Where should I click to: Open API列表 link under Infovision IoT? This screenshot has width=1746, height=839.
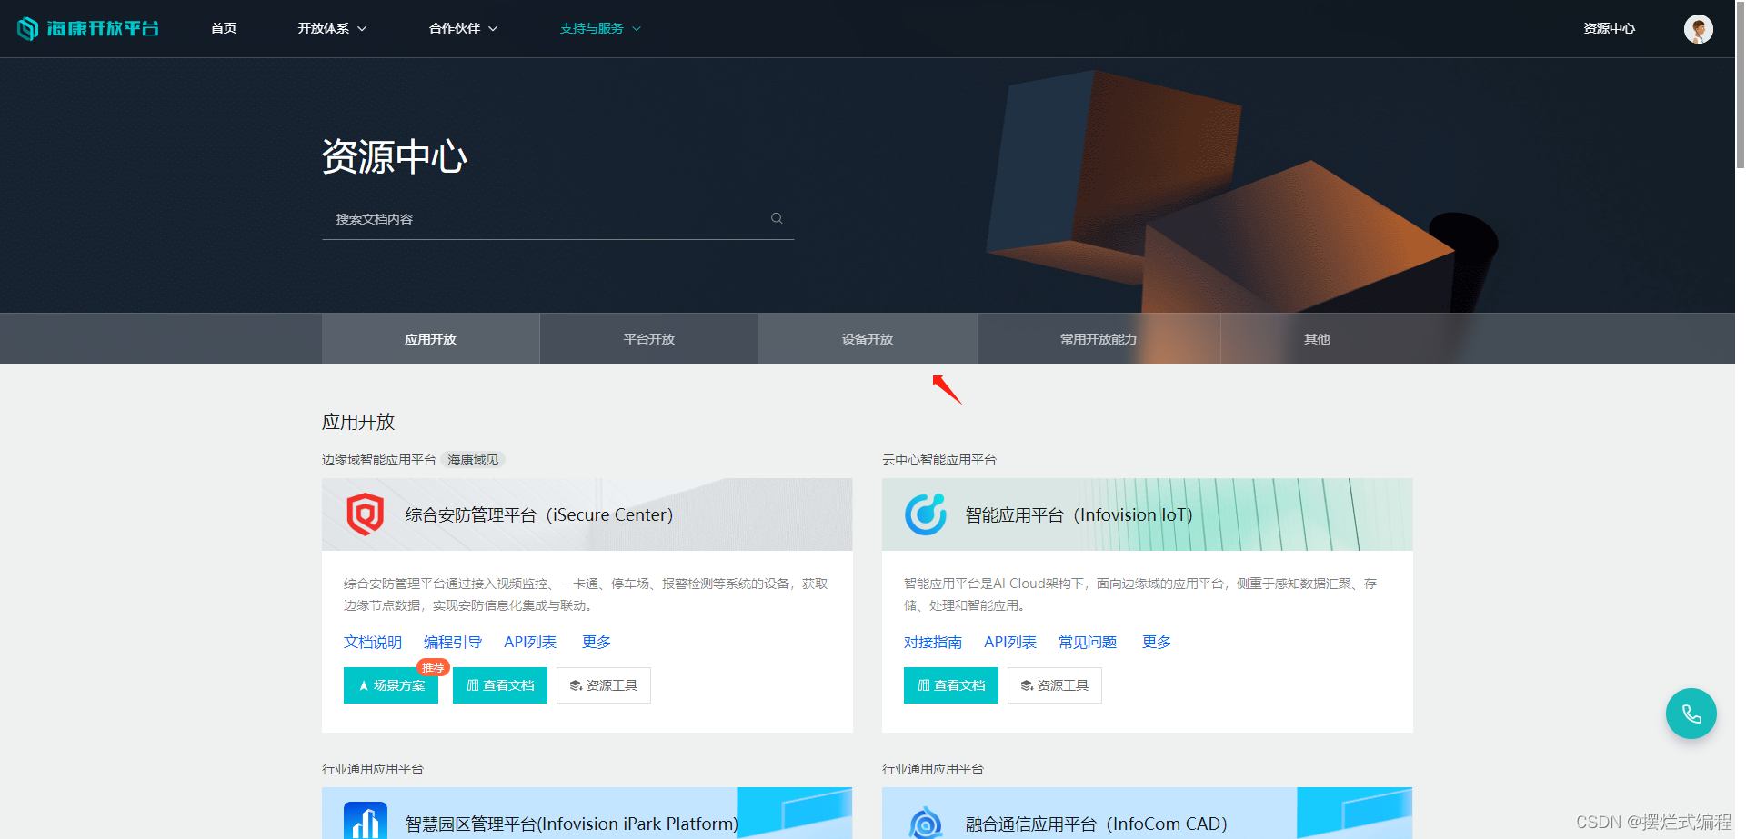click(1010, 642)
